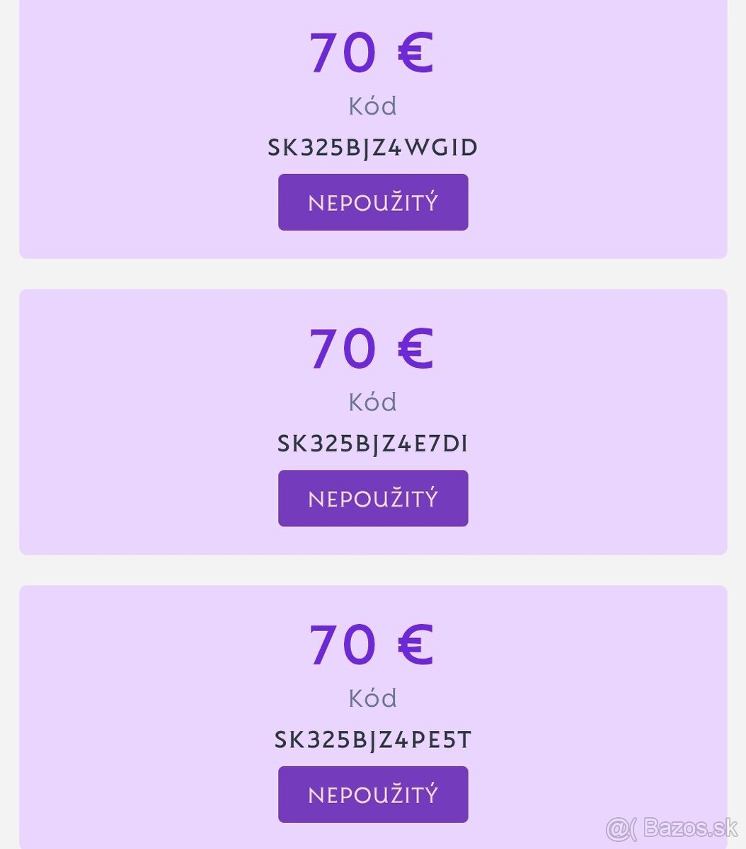
Task: Click the 70 € amount in first card
Action: 372,52
